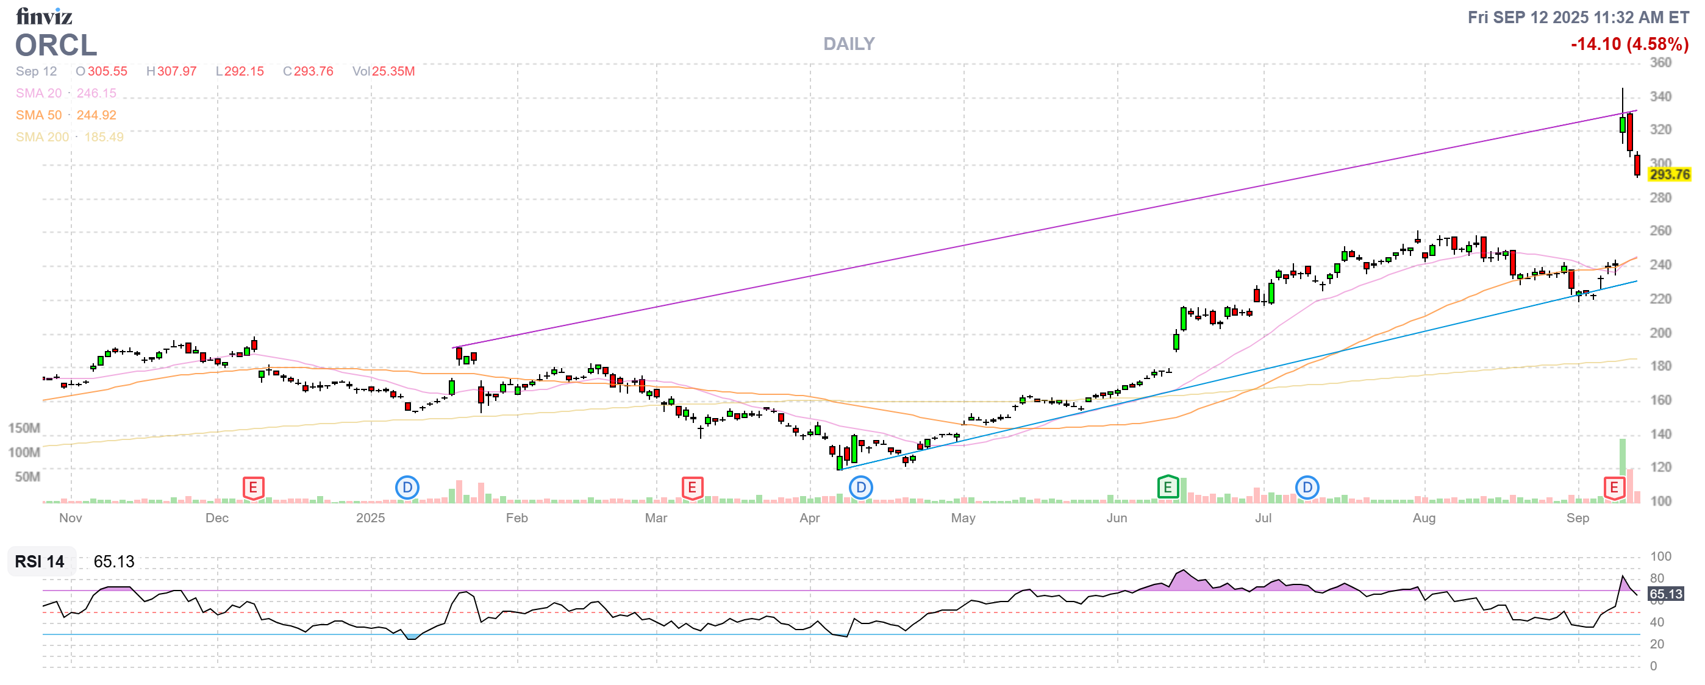Click the -14.10 (4.58%) price change
Image resolution: width=1705 pixels, height=685 pixels.
[1629, 44]
